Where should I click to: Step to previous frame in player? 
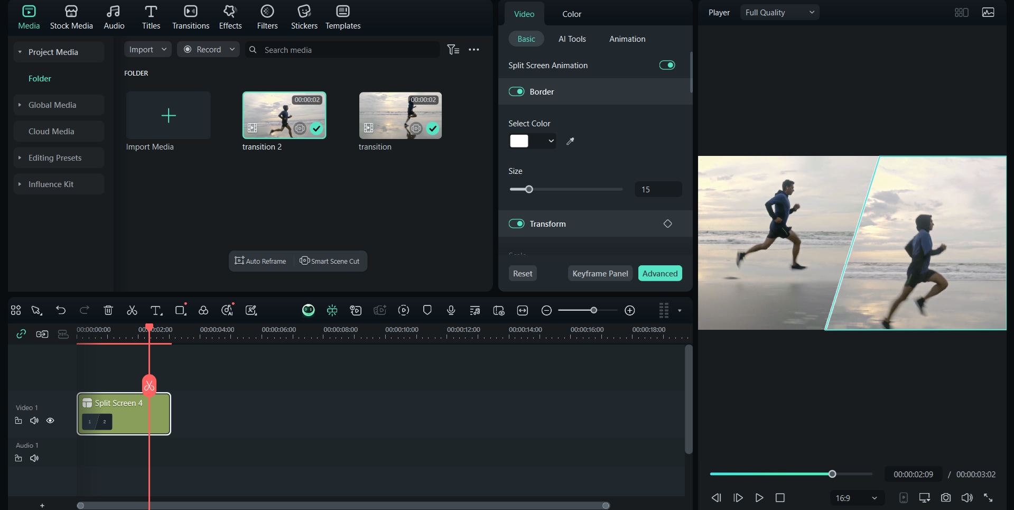click(717, 498)
